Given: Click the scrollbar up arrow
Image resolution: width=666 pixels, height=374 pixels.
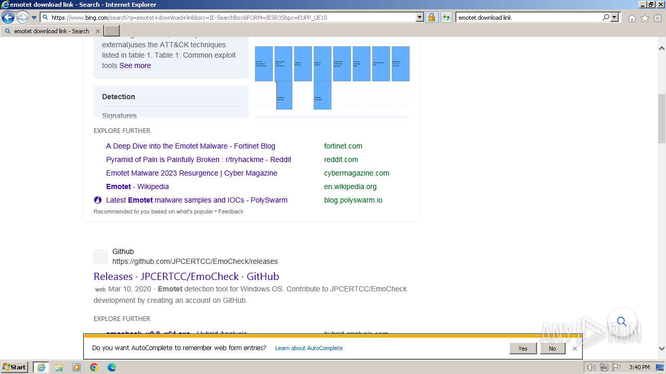Looking at the screenshot, I should tap(662, 48).
